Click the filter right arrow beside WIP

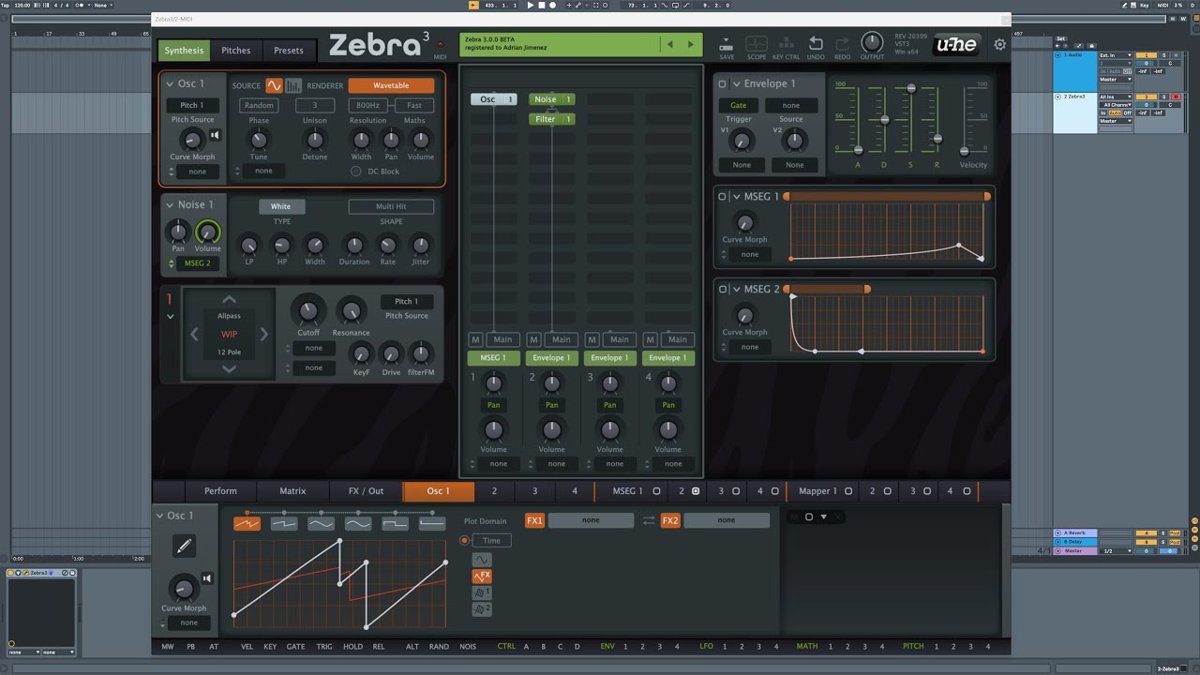click(x=263, y=334)
